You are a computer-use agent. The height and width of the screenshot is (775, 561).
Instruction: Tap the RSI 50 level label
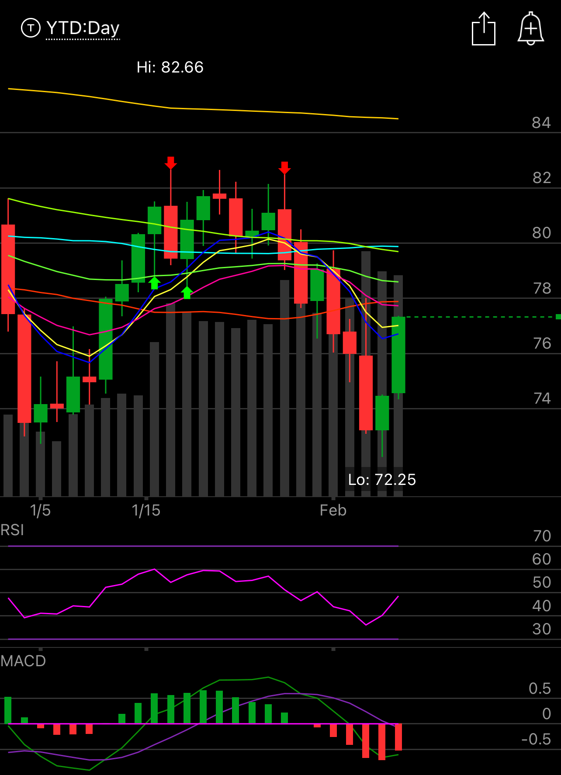542,582
